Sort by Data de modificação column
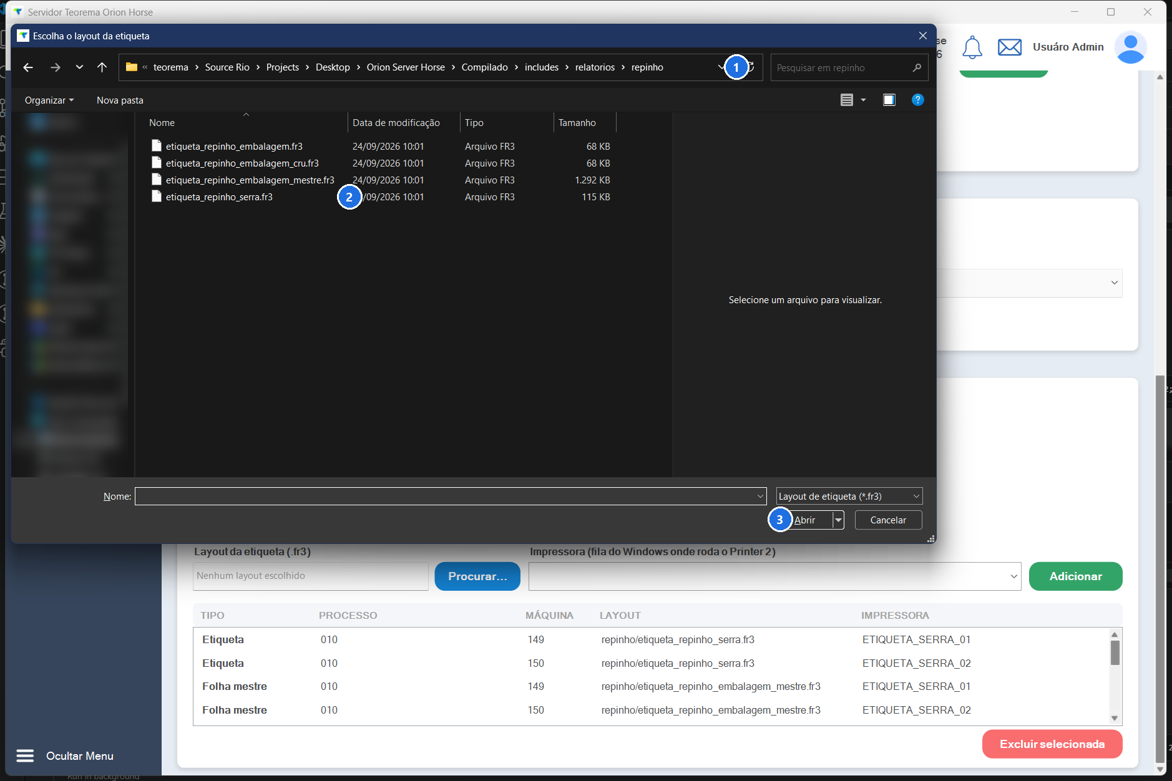 404,123
